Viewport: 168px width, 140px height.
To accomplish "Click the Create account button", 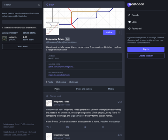I will click(x=146, y=56).
